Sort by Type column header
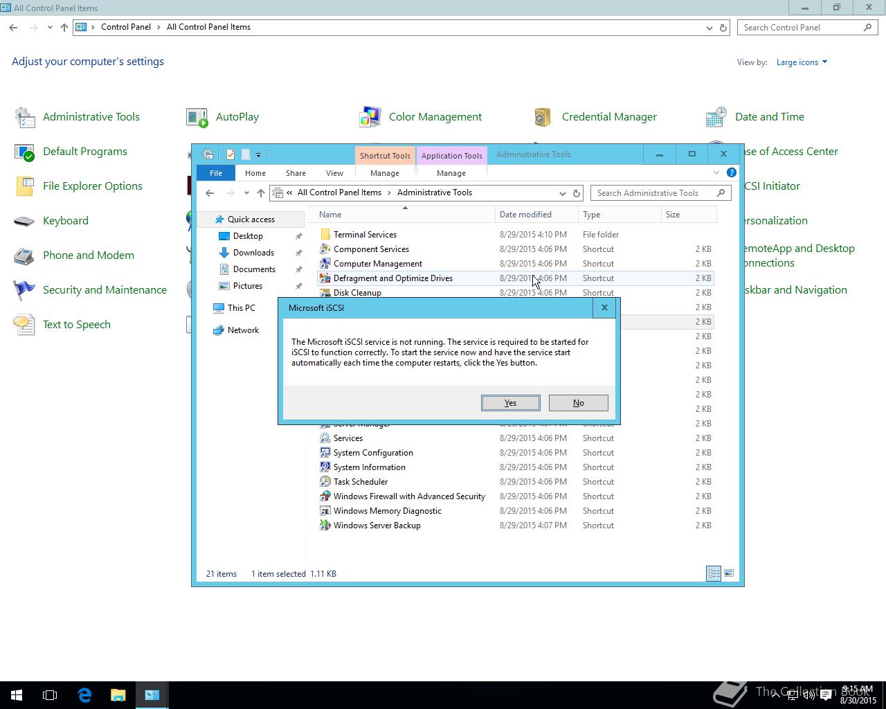Image resolution: width=886 pixels, height=709 pixels. pos(620,215)
